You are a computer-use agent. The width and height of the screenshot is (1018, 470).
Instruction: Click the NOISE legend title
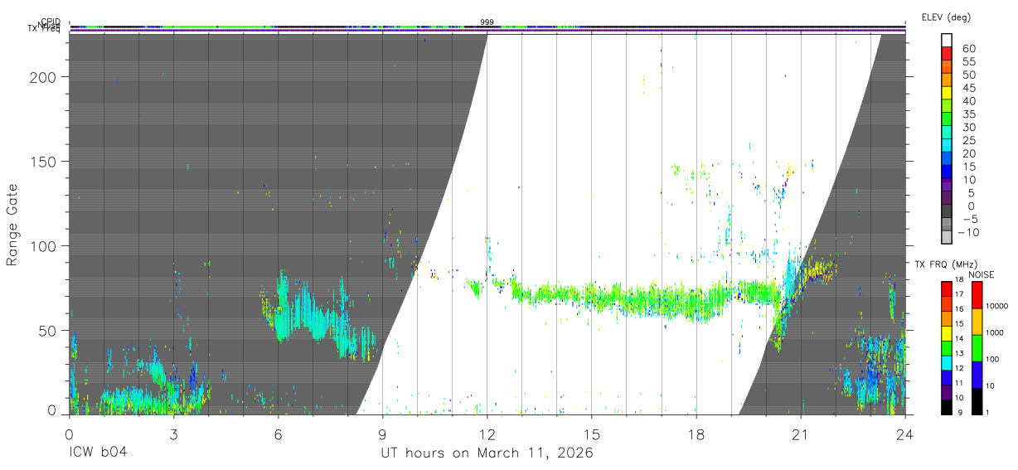click(x=981, y=274)
